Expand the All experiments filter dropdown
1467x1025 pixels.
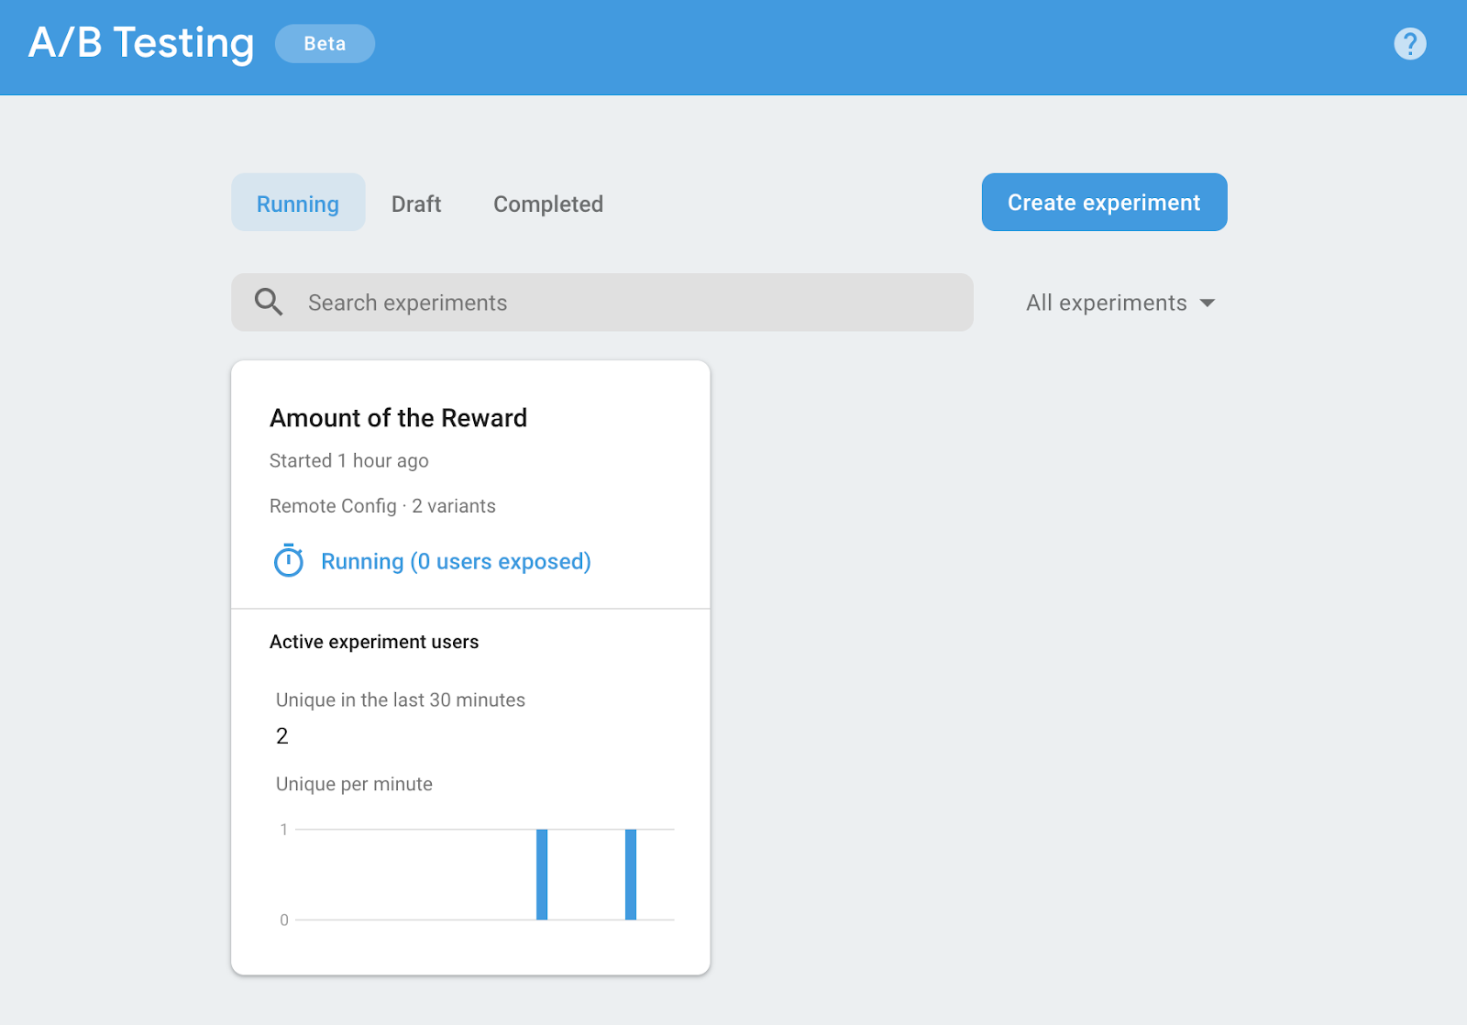[1119, 303]
